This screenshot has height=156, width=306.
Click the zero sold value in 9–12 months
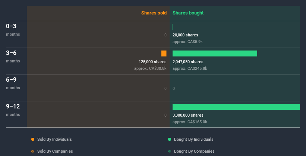click(165, 115)
